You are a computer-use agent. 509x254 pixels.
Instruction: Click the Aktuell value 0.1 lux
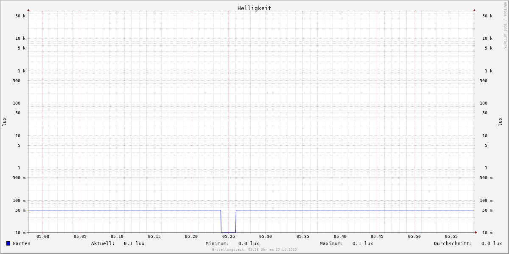click(x=134, y=243)
